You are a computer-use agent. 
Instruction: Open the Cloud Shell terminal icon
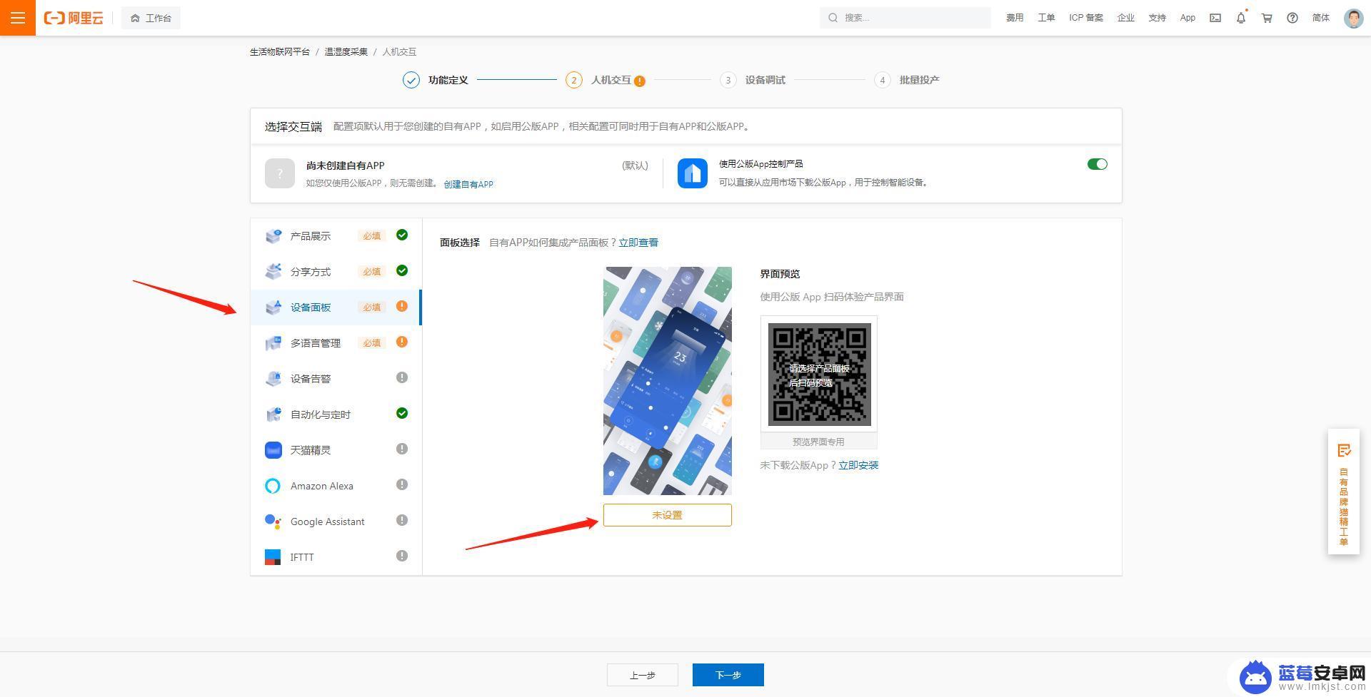pos(1215,18)
